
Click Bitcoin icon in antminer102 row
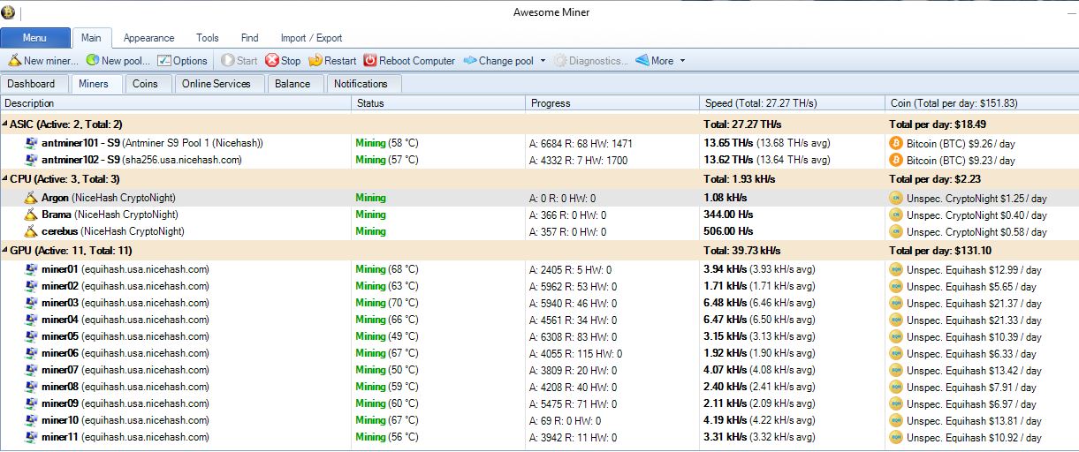click(x=895, y=160)
